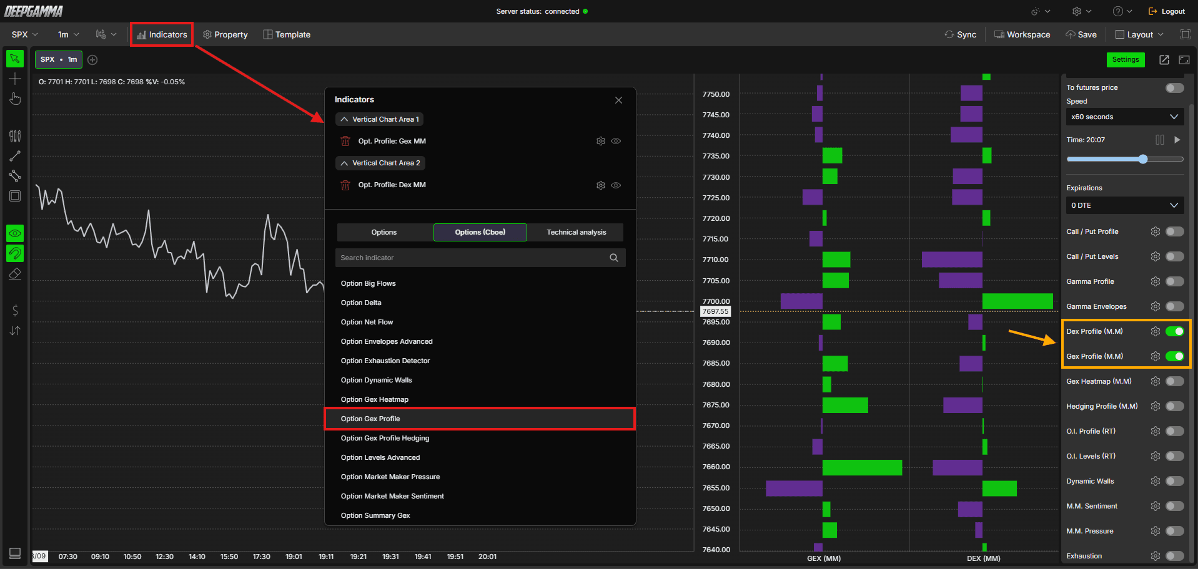Enable To futures price switch
The height and width of the screenshot is (569, 1198).
coord(1175,88)
